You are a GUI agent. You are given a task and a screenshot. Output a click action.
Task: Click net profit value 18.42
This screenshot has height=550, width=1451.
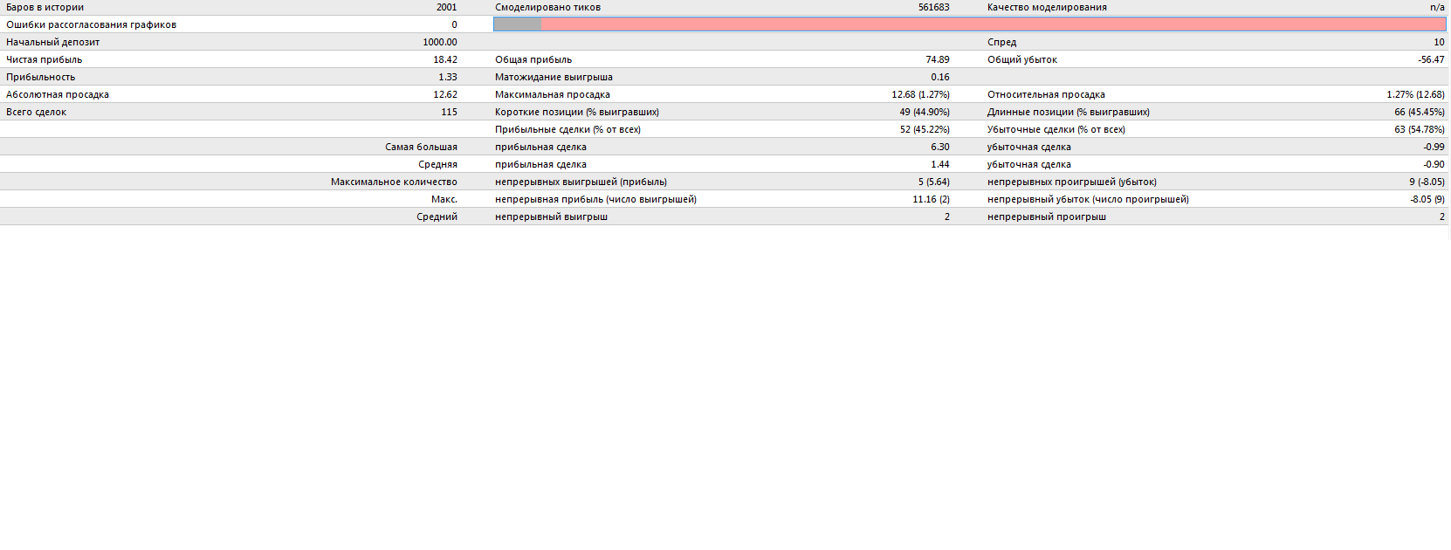[x=445, y=59]
